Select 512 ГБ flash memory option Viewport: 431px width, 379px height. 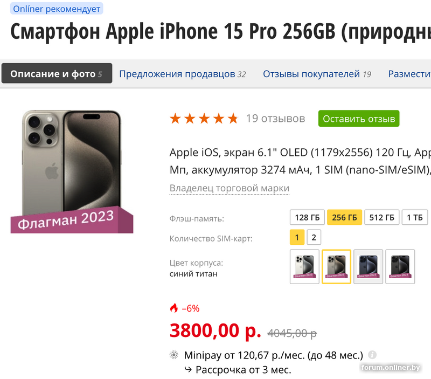381,217
